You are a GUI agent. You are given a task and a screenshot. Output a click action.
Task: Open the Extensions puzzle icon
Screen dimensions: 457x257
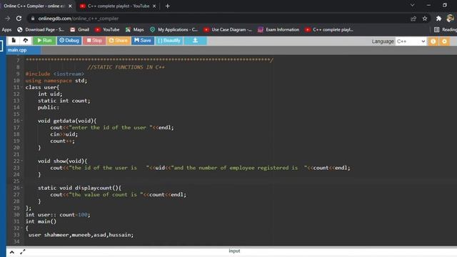438,19
